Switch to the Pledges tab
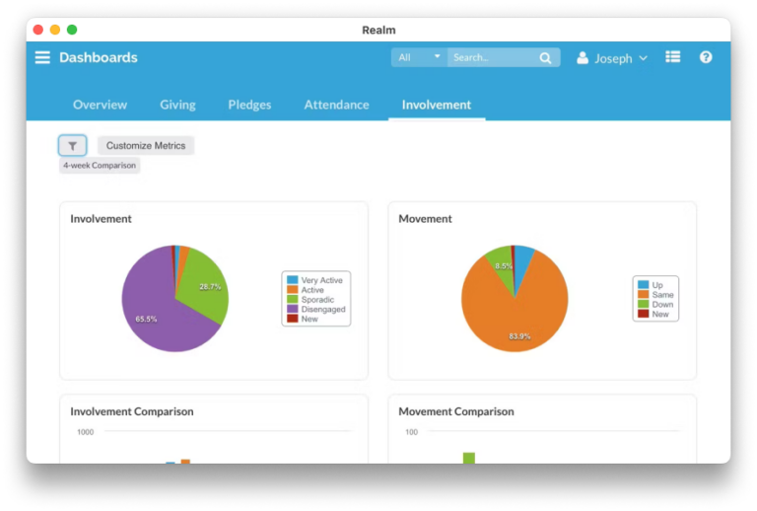Viewport: 757px width, 511px height. [x=249, y=105]
